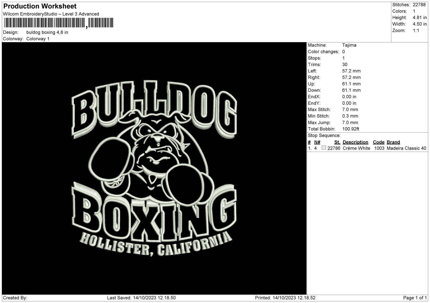Click the Machine value 'Tajima'
Viewport: 430px width, 303px height.
point(349,45)
